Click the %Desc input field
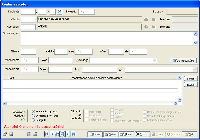The width and height of the screenshot is (200, 140). 116,52
